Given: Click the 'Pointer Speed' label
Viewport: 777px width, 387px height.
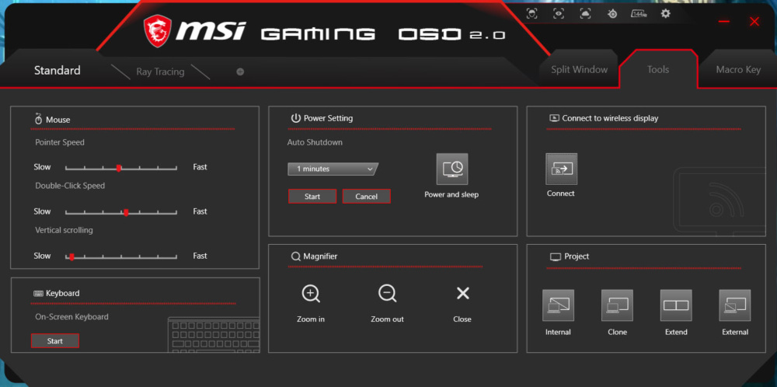Looking at the screenshot, I should pos(60,142).
